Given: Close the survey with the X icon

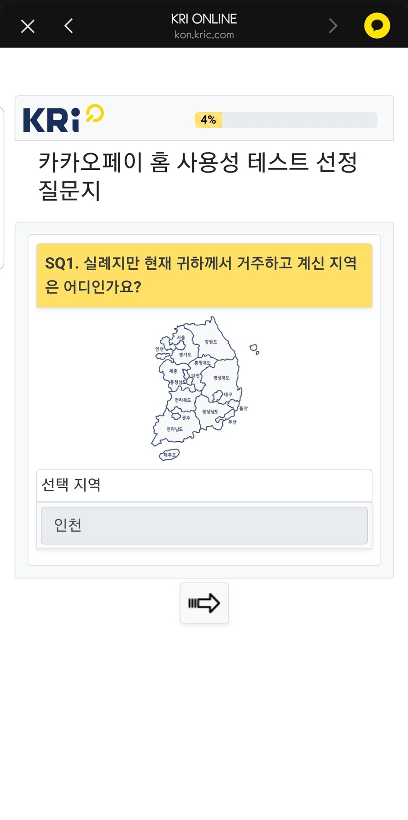Looking at the screenshot, I should coord(27,26).
